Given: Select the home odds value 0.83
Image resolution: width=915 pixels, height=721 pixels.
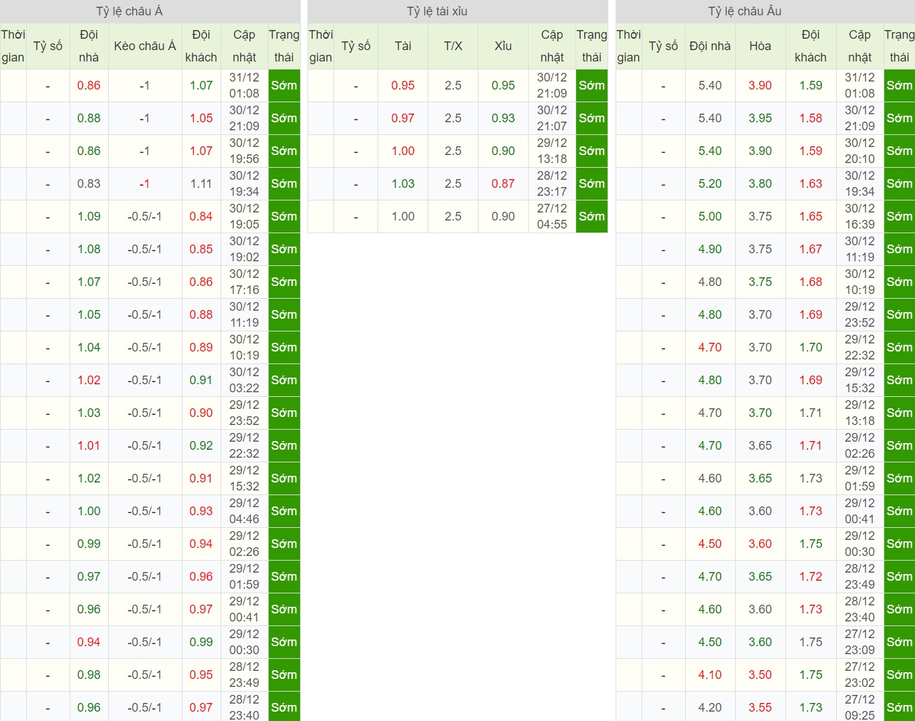Looking at the screenshot, I should tap(89, 184).
